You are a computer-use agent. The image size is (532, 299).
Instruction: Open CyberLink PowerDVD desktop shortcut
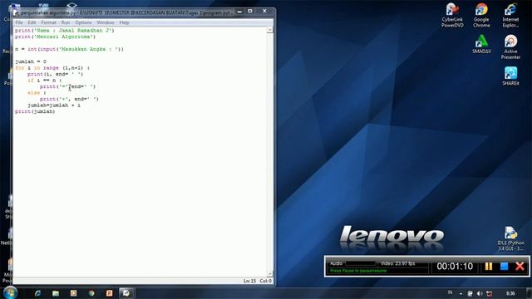click(452, 15)
